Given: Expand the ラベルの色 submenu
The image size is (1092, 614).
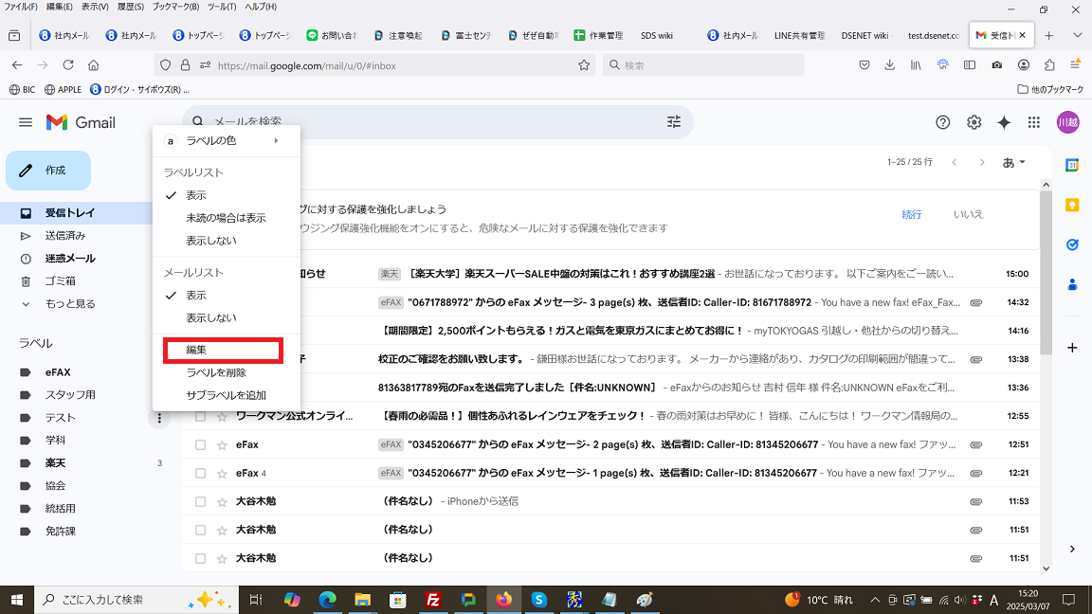Looking at the screenshot, I should pos(226,141).
